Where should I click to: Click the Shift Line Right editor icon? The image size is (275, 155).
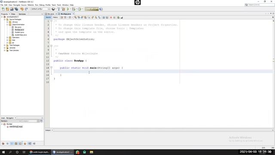click(107, 17)
